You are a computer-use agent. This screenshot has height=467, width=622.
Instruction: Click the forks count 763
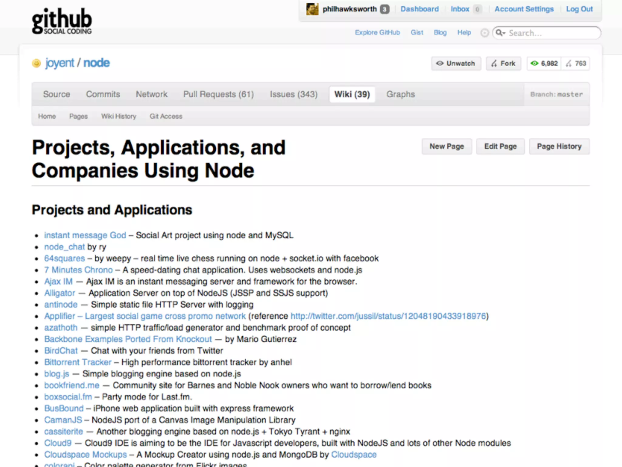coord(576,64)
